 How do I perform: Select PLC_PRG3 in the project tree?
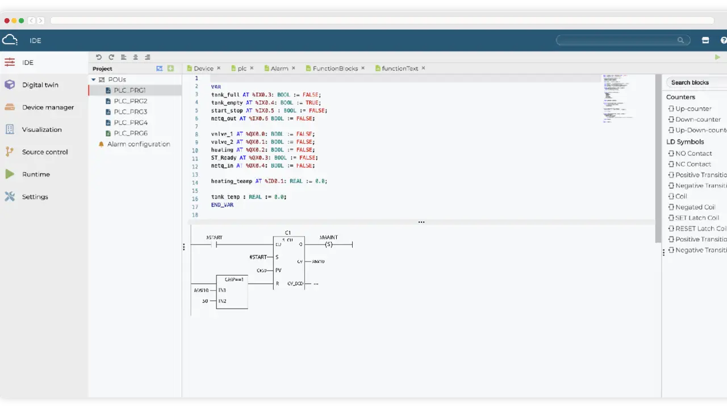[130, 112]
